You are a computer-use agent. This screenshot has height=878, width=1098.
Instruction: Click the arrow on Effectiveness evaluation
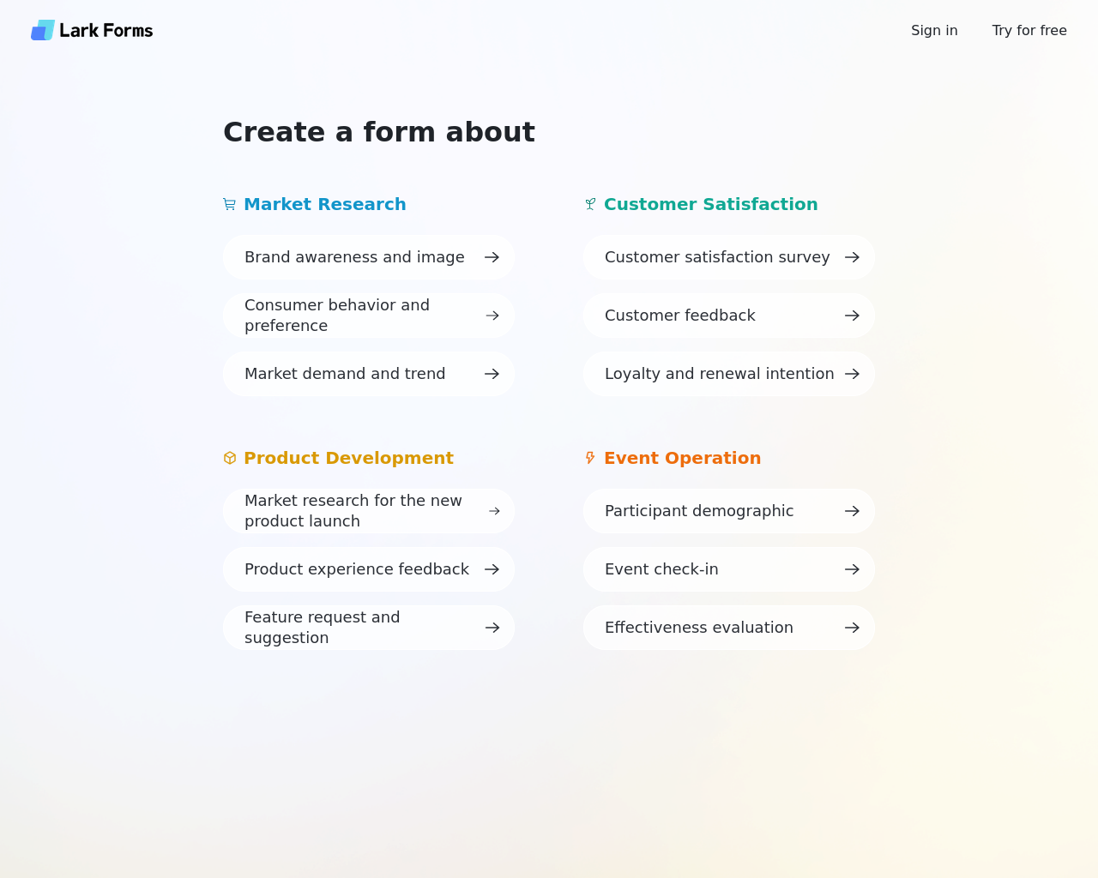coord(852,628)
